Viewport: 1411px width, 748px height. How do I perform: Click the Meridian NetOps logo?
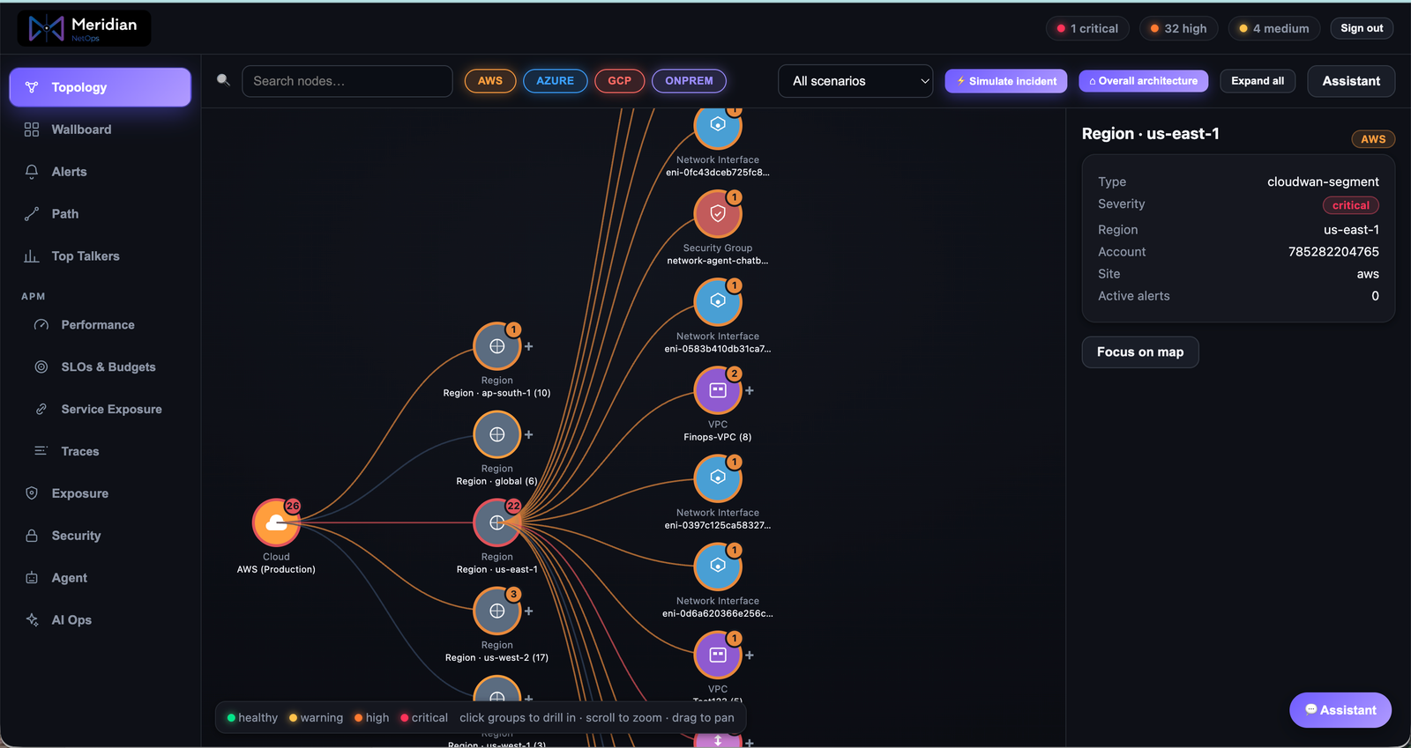84,28
